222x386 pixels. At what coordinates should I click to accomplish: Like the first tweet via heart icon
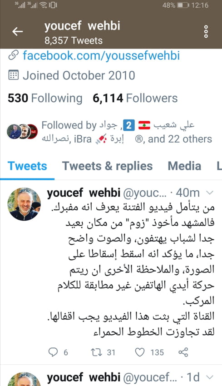pos(140,352)
